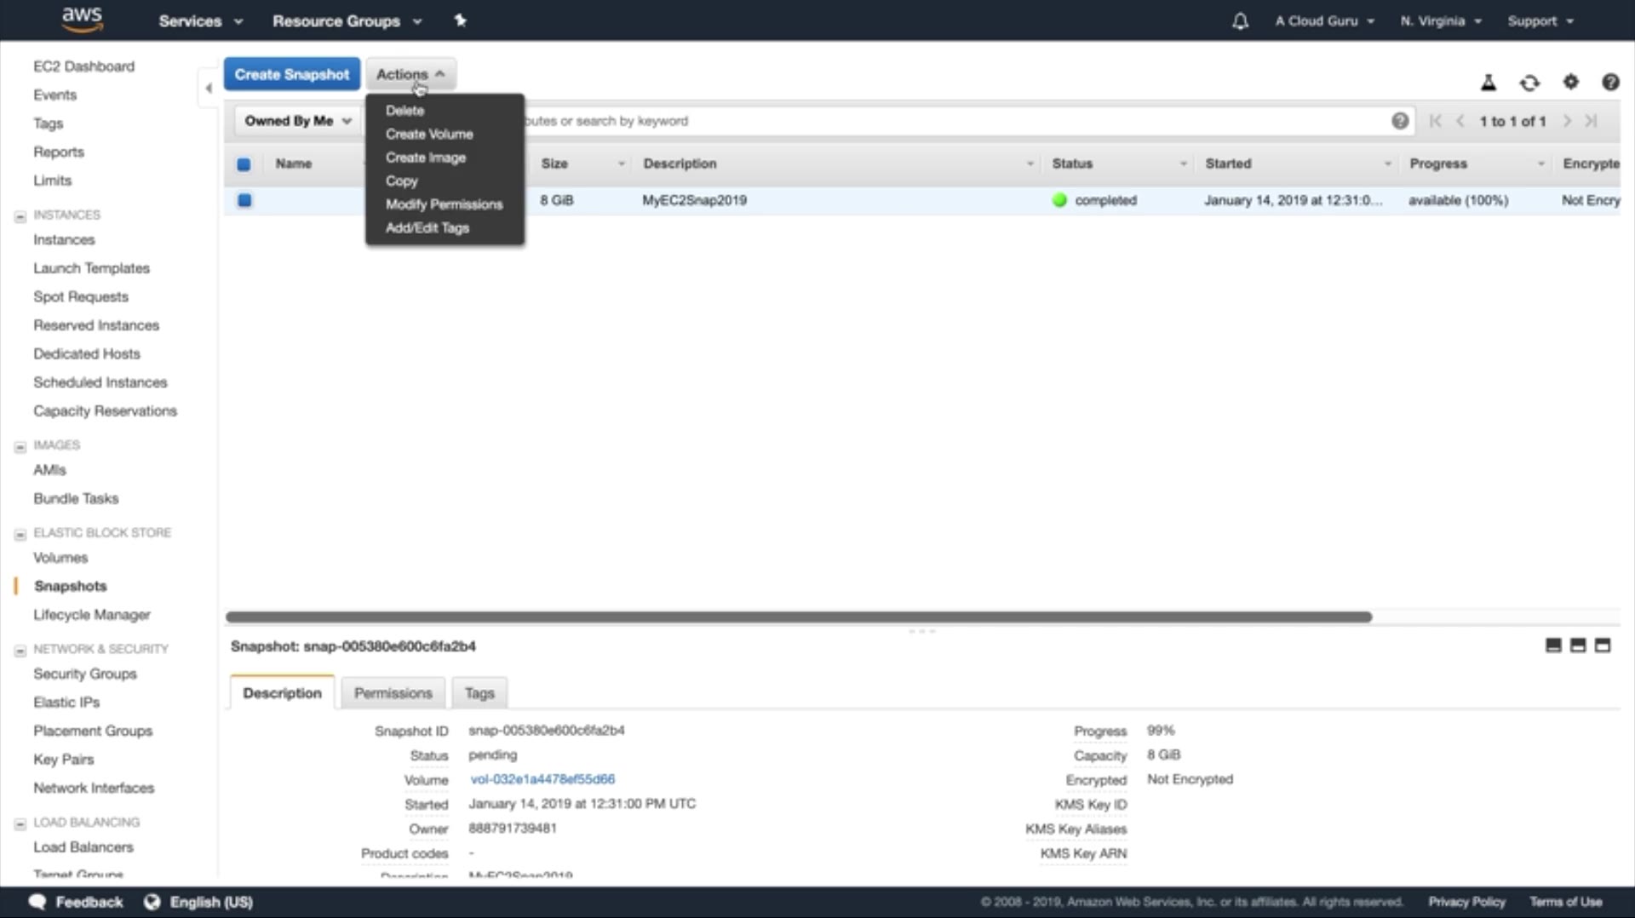
Task: Open the N. Virginia region dropdown
Action: click(1441, 21)
